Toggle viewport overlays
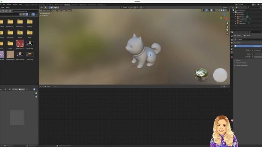This screenshot has height=147, width=262. point(212,10)
